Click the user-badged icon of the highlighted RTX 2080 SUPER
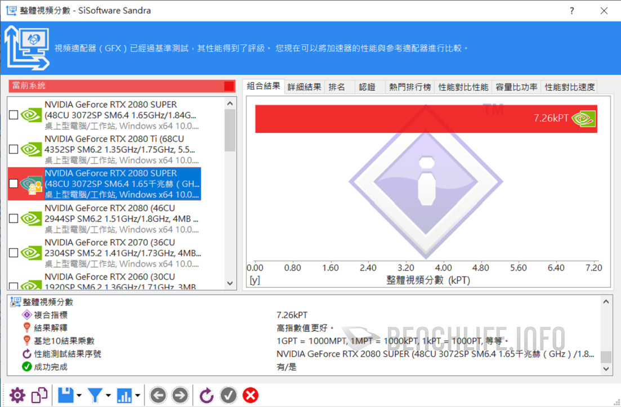Screen dimensions: 621x407 [x=32, y=184]
